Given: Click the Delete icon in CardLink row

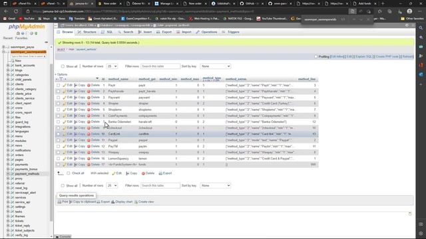Looking at the screenshot, I should (89, 134).
